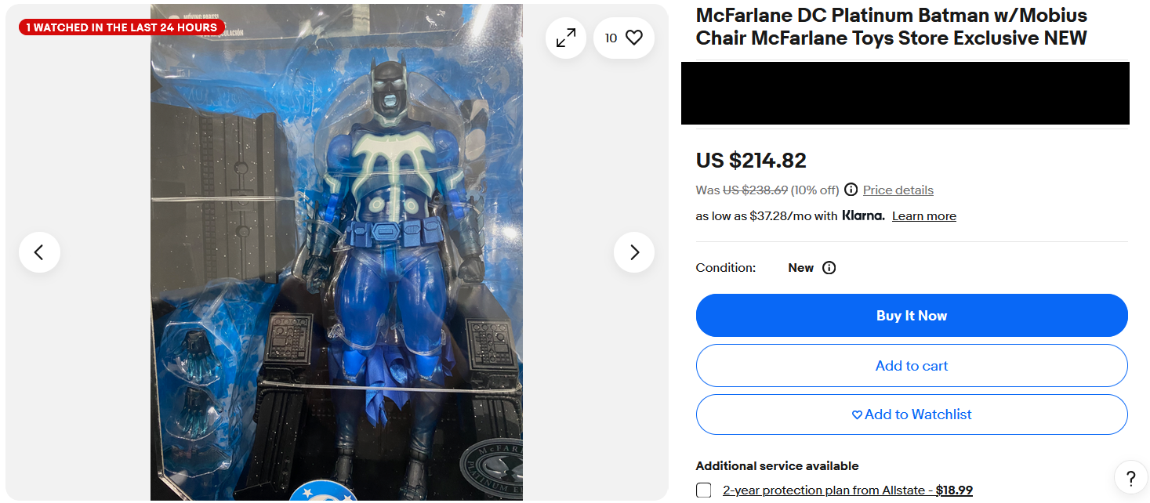Open the Klarna Learn more link
This screenshot has width=1150, height=503.
pyautogui.click(x=924, y=216)
